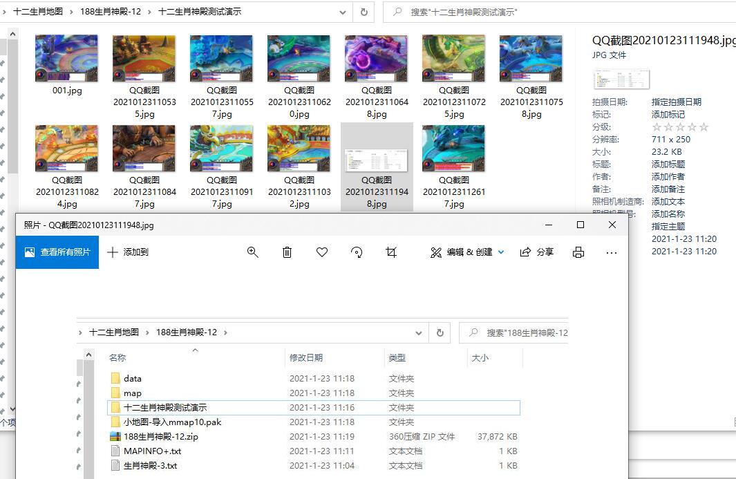Click the preview image in the details pane
Viewport: 736px width, 479px height.
621,79
